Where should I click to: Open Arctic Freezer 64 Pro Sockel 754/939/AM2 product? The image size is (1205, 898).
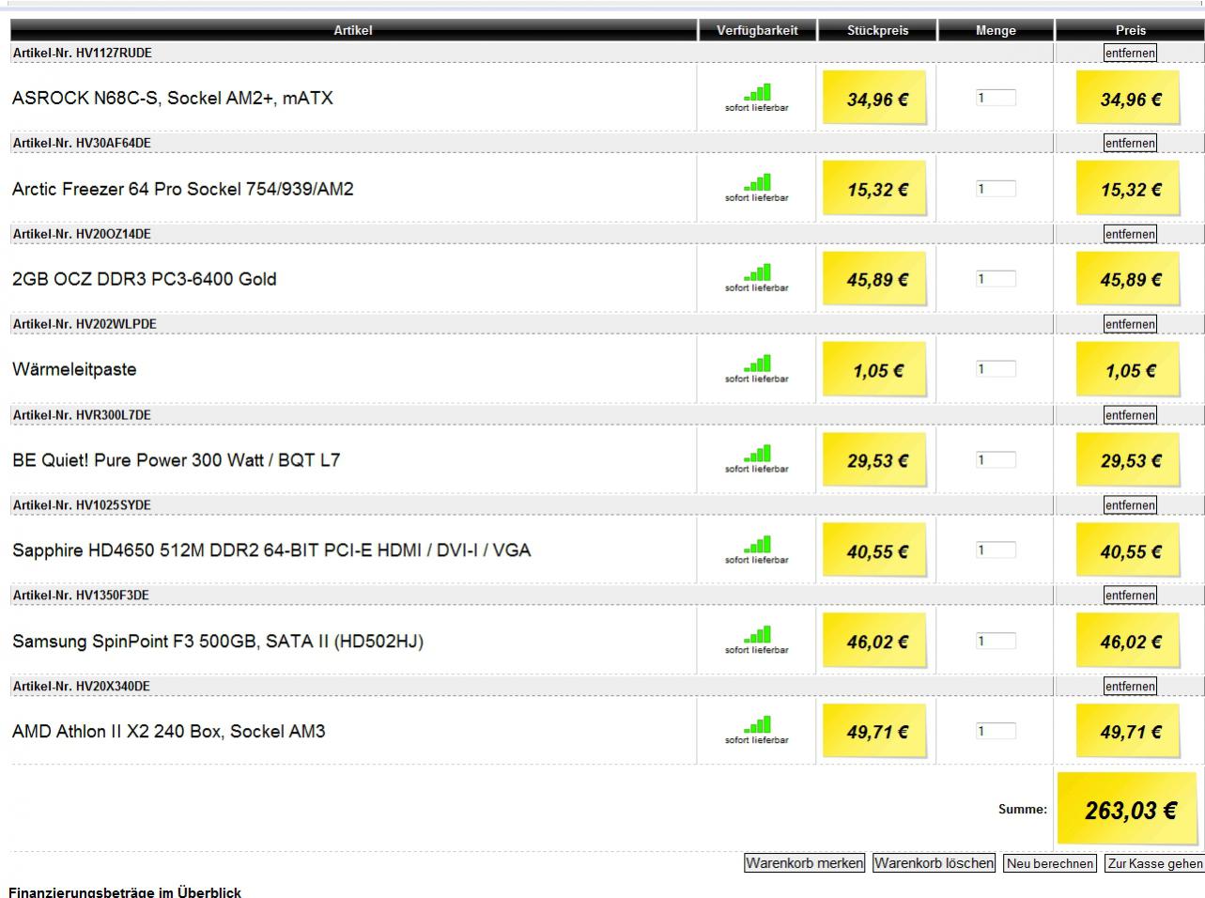(x=183, y=189)
